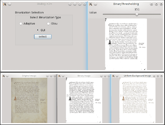Close the Original Image window
Screen dimensions: 165x125
coord(55,76)
